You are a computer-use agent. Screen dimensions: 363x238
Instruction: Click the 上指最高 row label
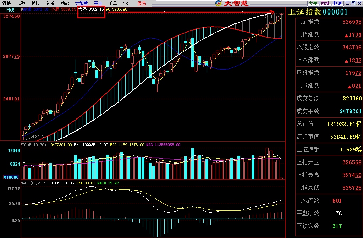click(308, 175)
